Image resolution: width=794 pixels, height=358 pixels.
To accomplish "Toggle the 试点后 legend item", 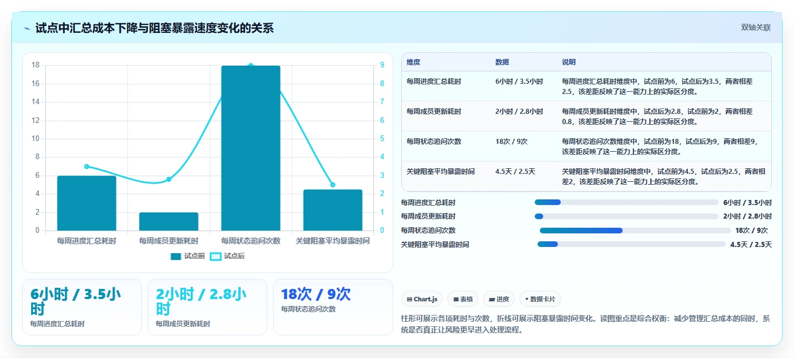I will tap(228, 256).
